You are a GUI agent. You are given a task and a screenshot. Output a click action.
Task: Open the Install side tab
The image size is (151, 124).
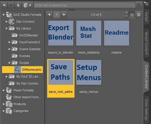point(146,17)
